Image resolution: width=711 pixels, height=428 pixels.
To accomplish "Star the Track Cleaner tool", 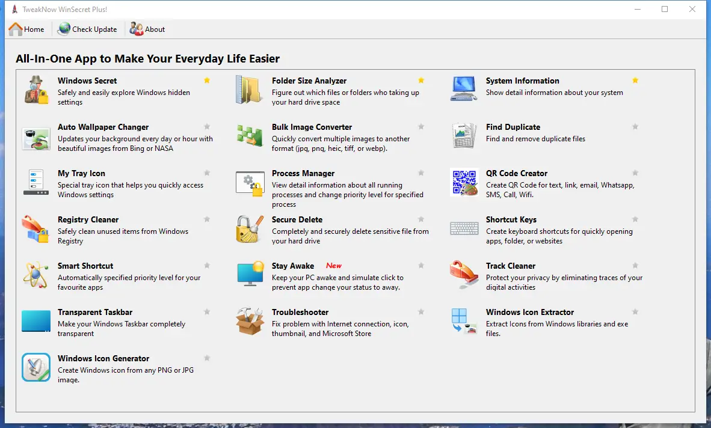I will (x=635, y=266).
